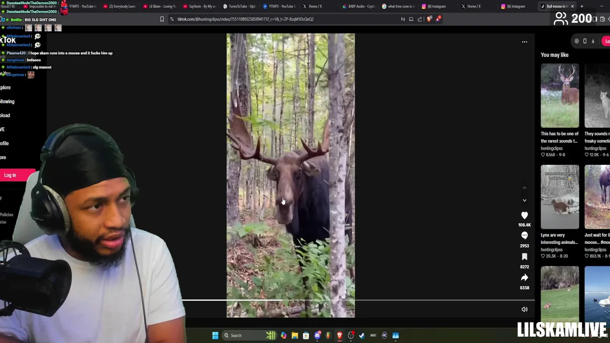
Task: Open the lynx in snow video thumbnail
Action: 559,197
